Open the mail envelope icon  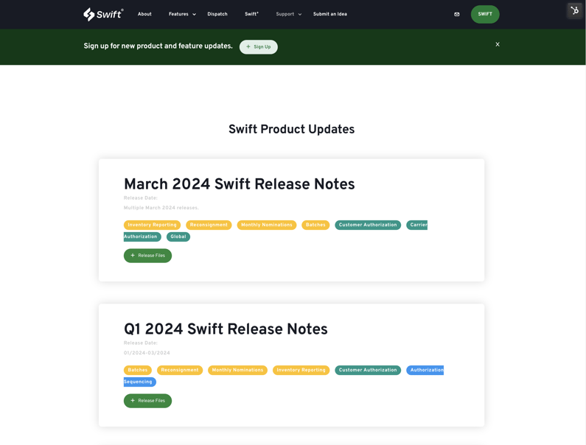coord(457,14)
